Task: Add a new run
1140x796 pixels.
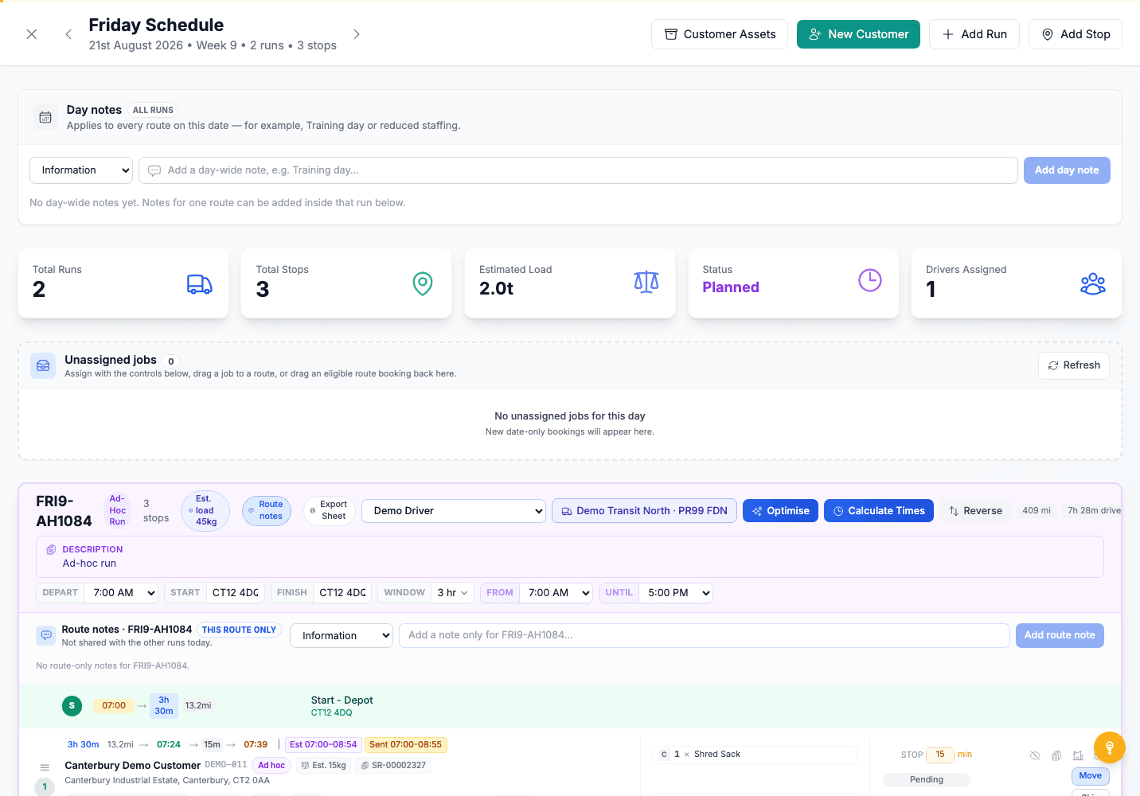Action: tap(974, 34)
